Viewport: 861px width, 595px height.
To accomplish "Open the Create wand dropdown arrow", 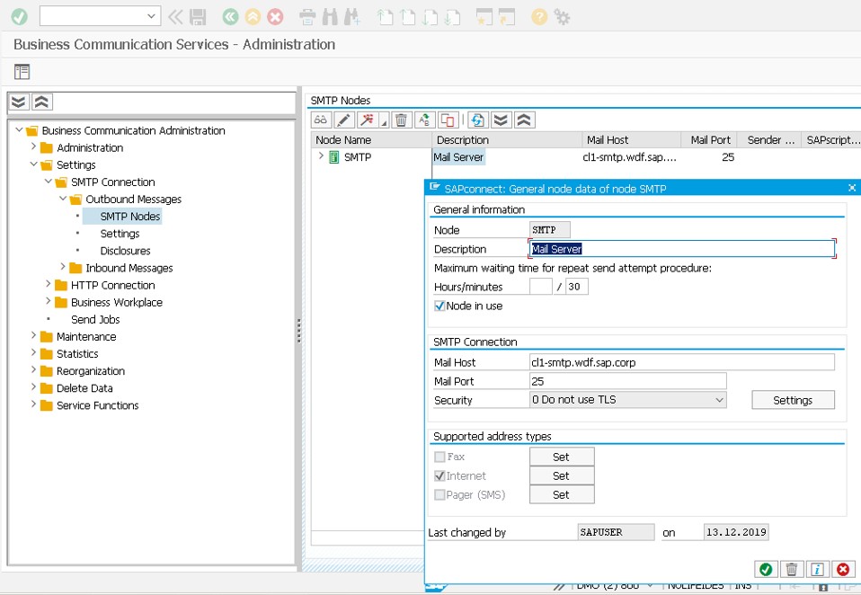I will point(384,121).
